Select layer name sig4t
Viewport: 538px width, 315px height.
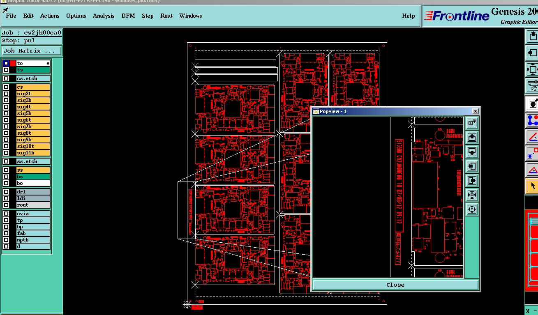point(33,107)
